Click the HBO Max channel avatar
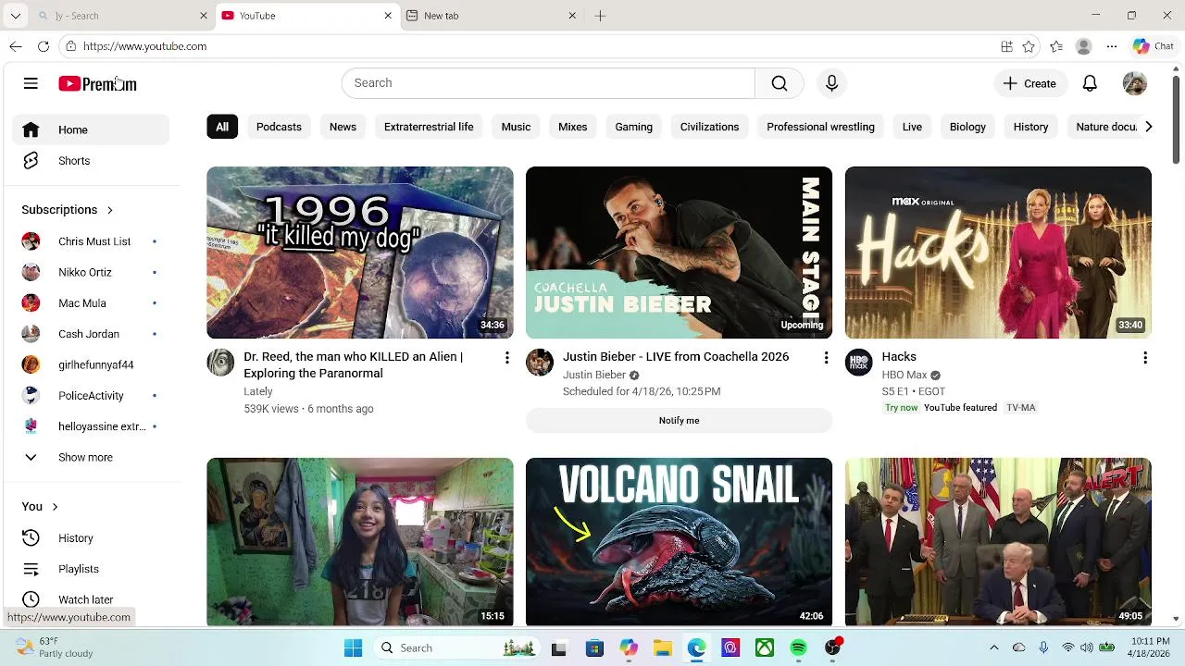The height and width of the screenshot is (666, 1185). click(859, 363)
